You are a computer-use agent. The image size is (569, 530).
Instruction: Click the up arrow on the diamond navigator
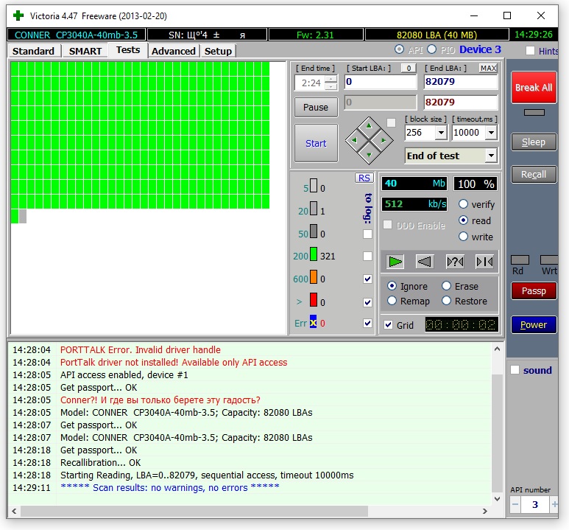click(x=369, y=126)
